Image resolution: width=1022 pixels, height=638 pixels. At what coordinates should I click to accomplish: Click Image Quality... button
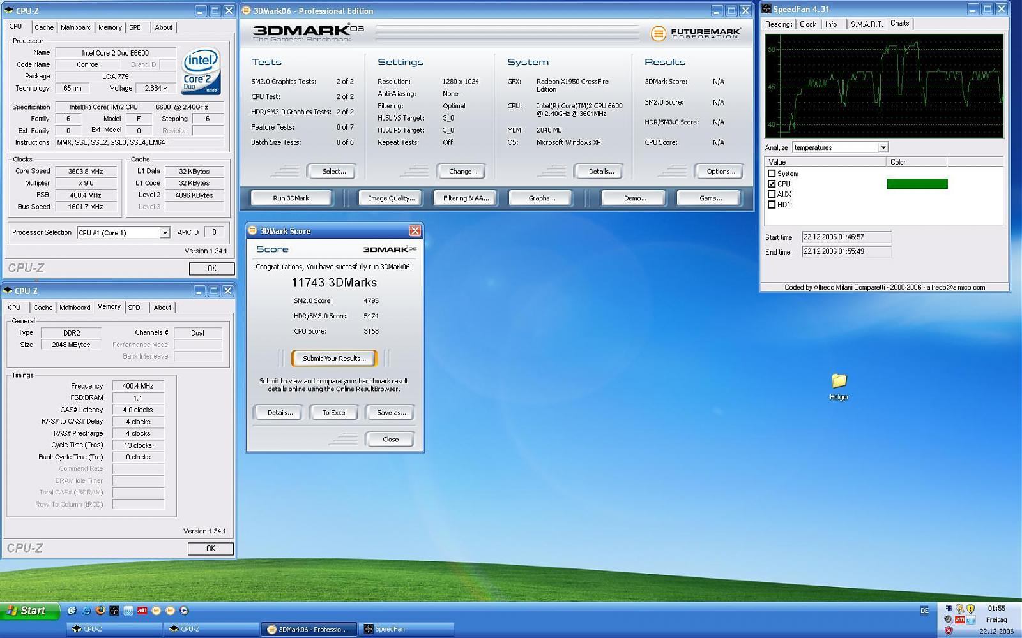tap(392, 198)
